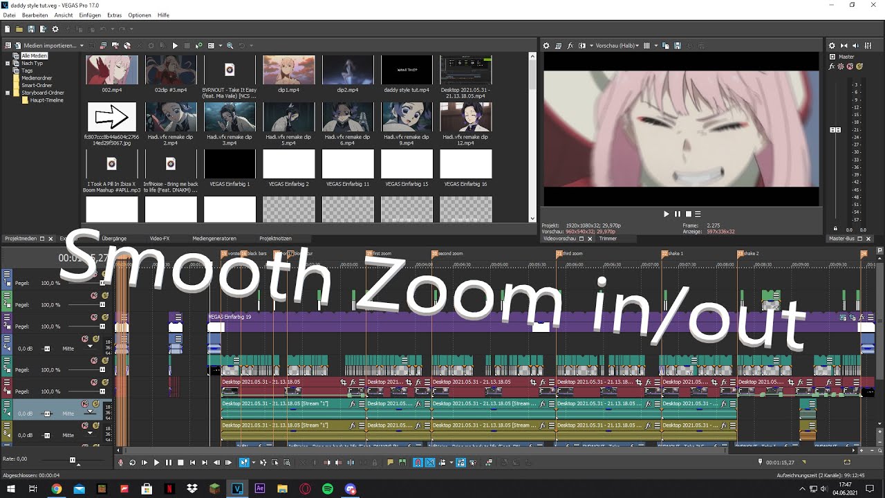Viewport: 885px width, 498px height.
Task: Click the record microphone icon in transport
Action: click(x=120, y=463)
